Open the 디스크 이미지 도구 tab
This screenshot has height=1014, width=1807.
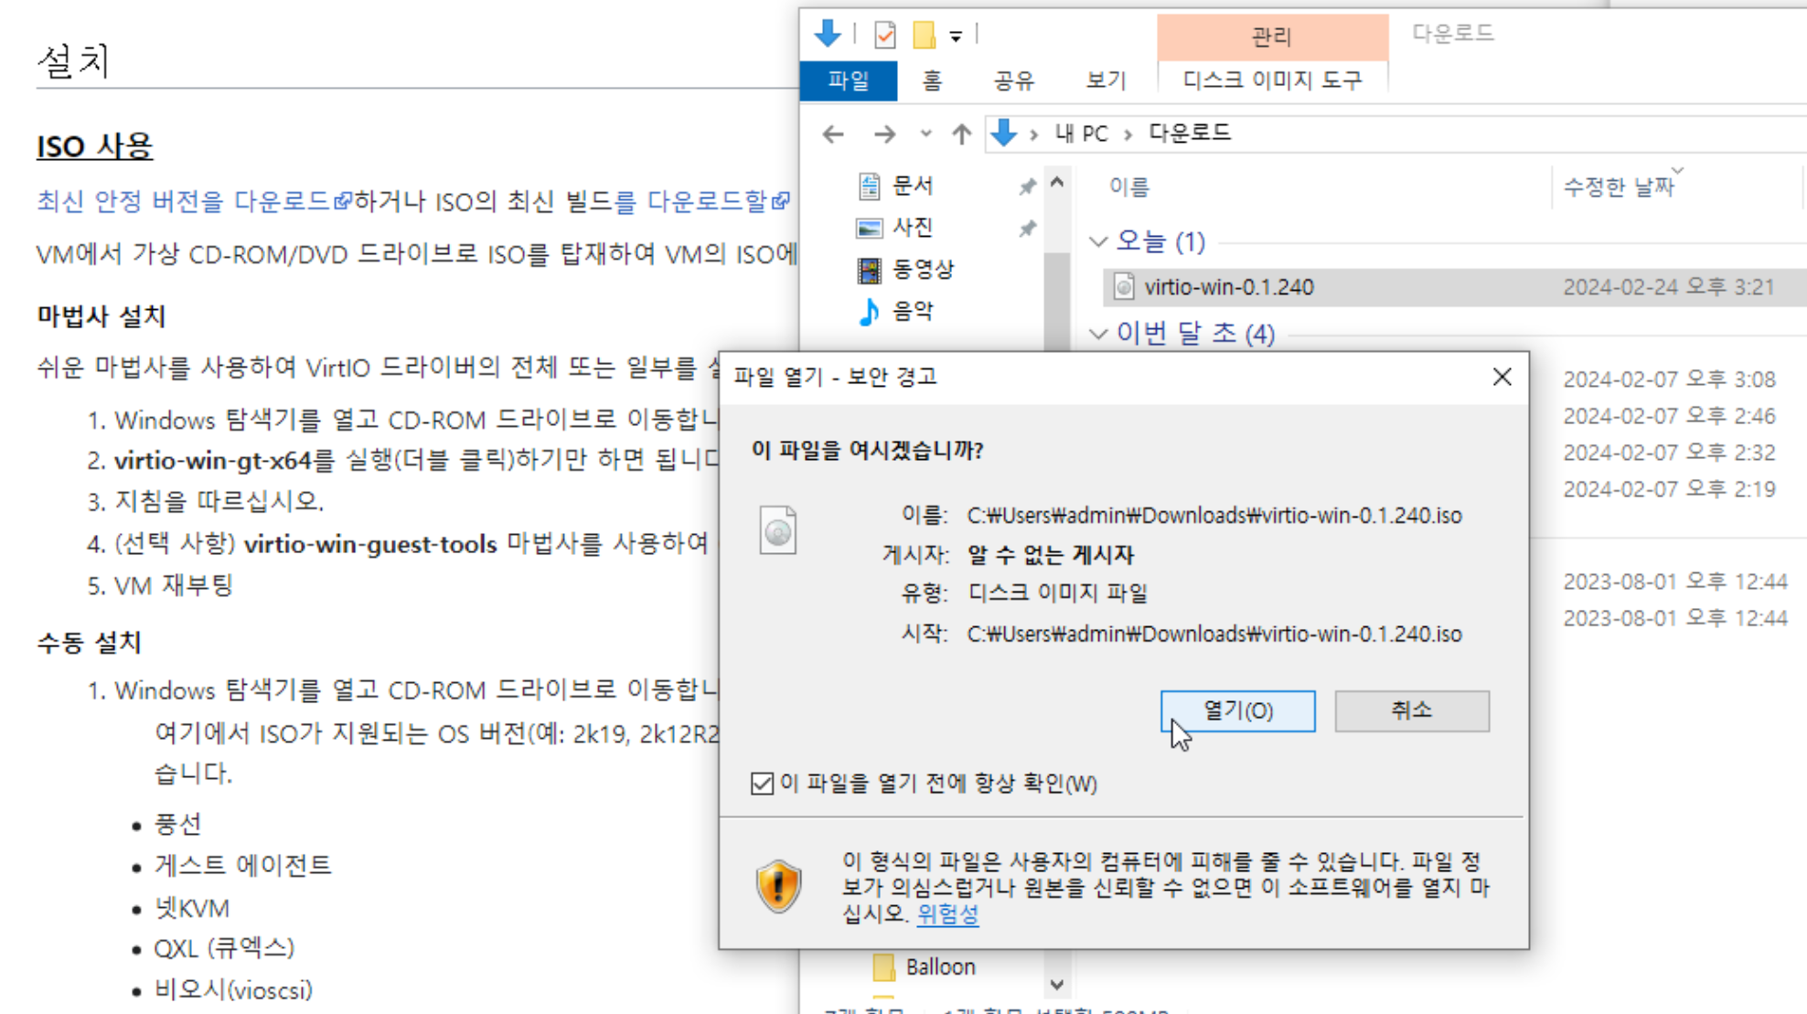pos(1272,80)
